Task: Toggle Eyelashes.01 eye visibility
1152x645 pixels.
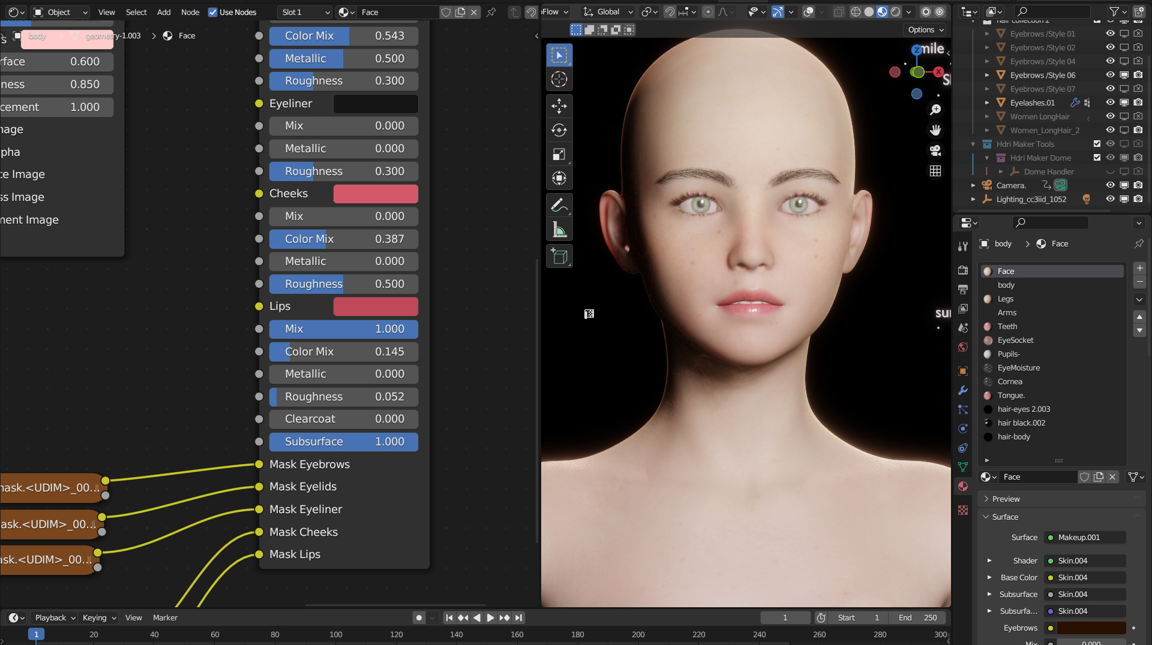Action: [1111, 103]
